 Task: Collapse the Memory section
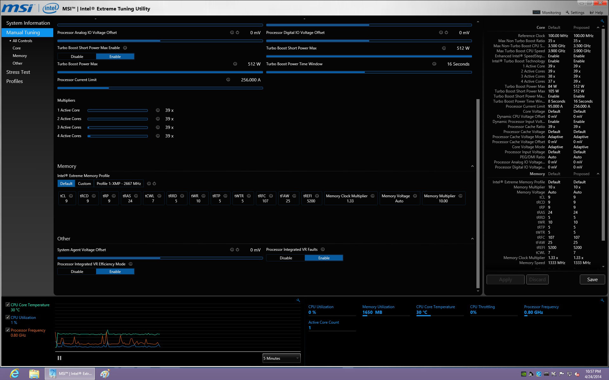click(x=472, y=166)
